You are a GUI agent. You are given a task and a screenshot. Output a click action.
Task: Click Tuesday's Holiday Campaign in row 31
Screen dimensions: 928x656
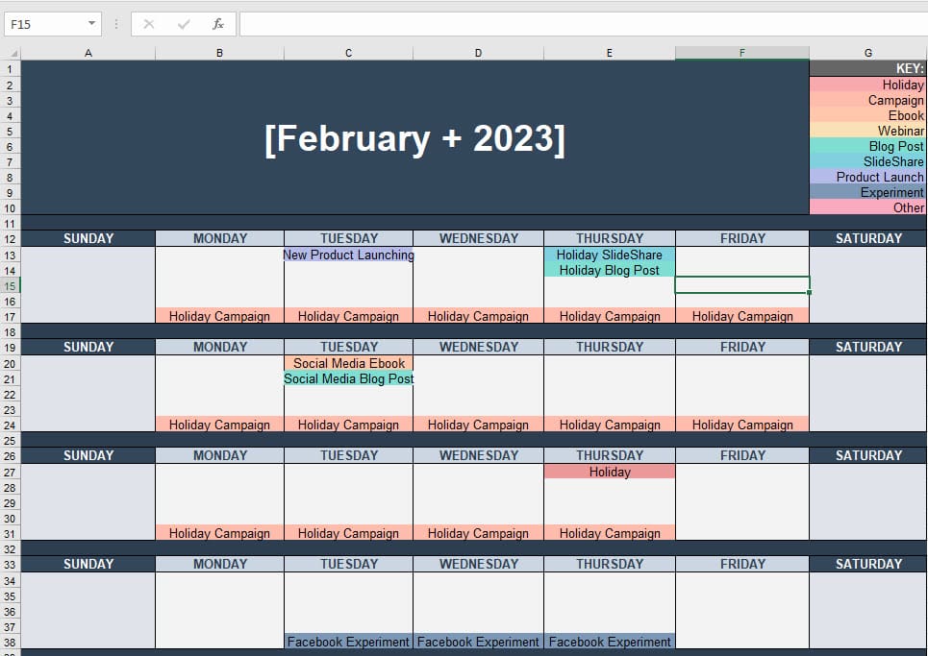click(348, 533)
